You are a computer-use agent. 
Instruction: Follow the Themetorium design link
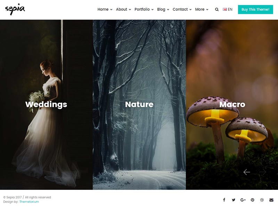pos(29,202)
